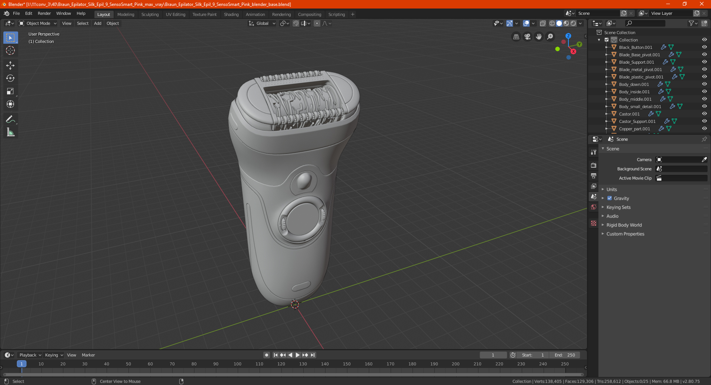Select the Cursor tool in the toolbar
The image size is (711, 385).
10,50
